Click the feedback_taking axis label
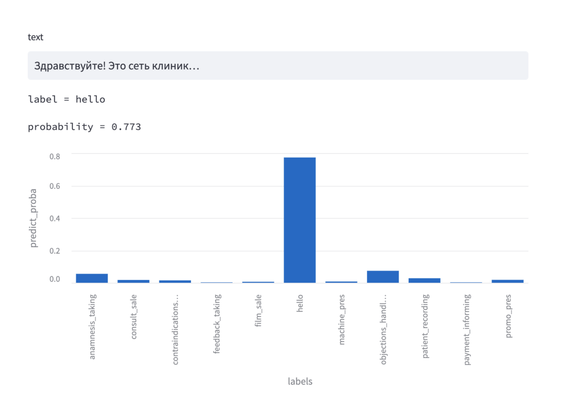 (x=217, y=324)
